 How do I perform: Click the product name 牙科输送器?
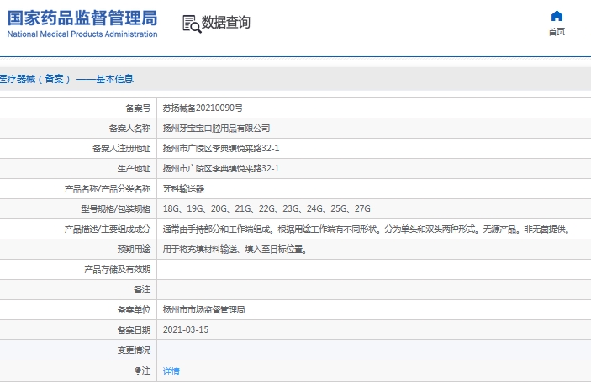click(x=183, y=189)
